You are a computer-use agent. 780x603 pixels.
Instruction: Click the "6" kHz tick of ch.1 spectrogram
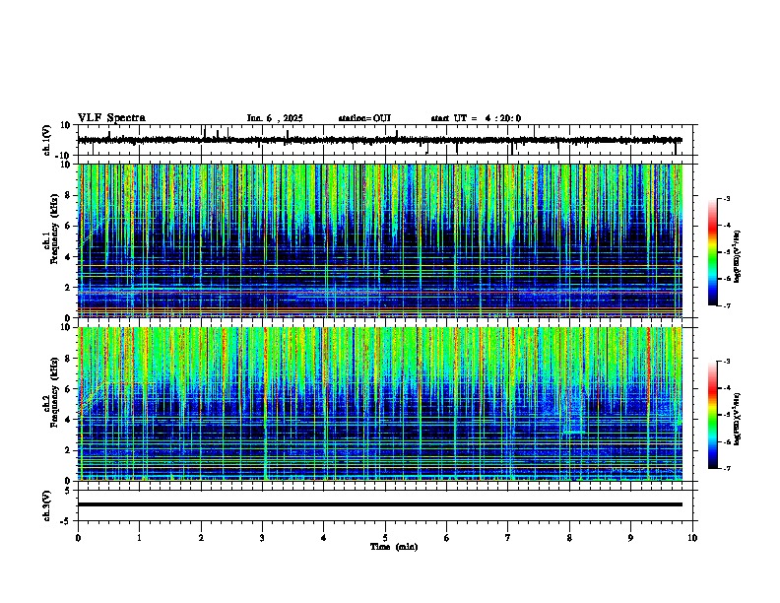click(x=69, y=226)
